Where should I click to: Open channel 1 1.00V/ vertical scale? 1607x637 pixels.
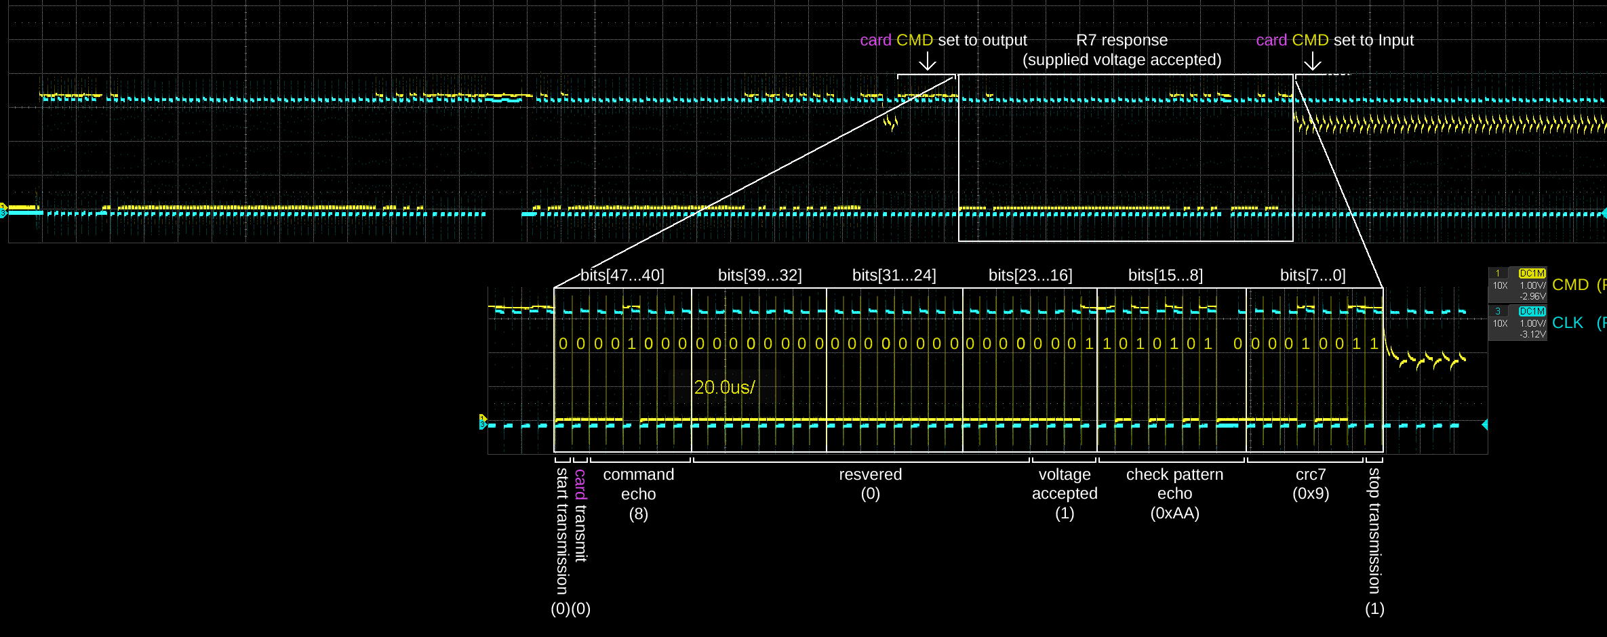[x=1532, y=286]
